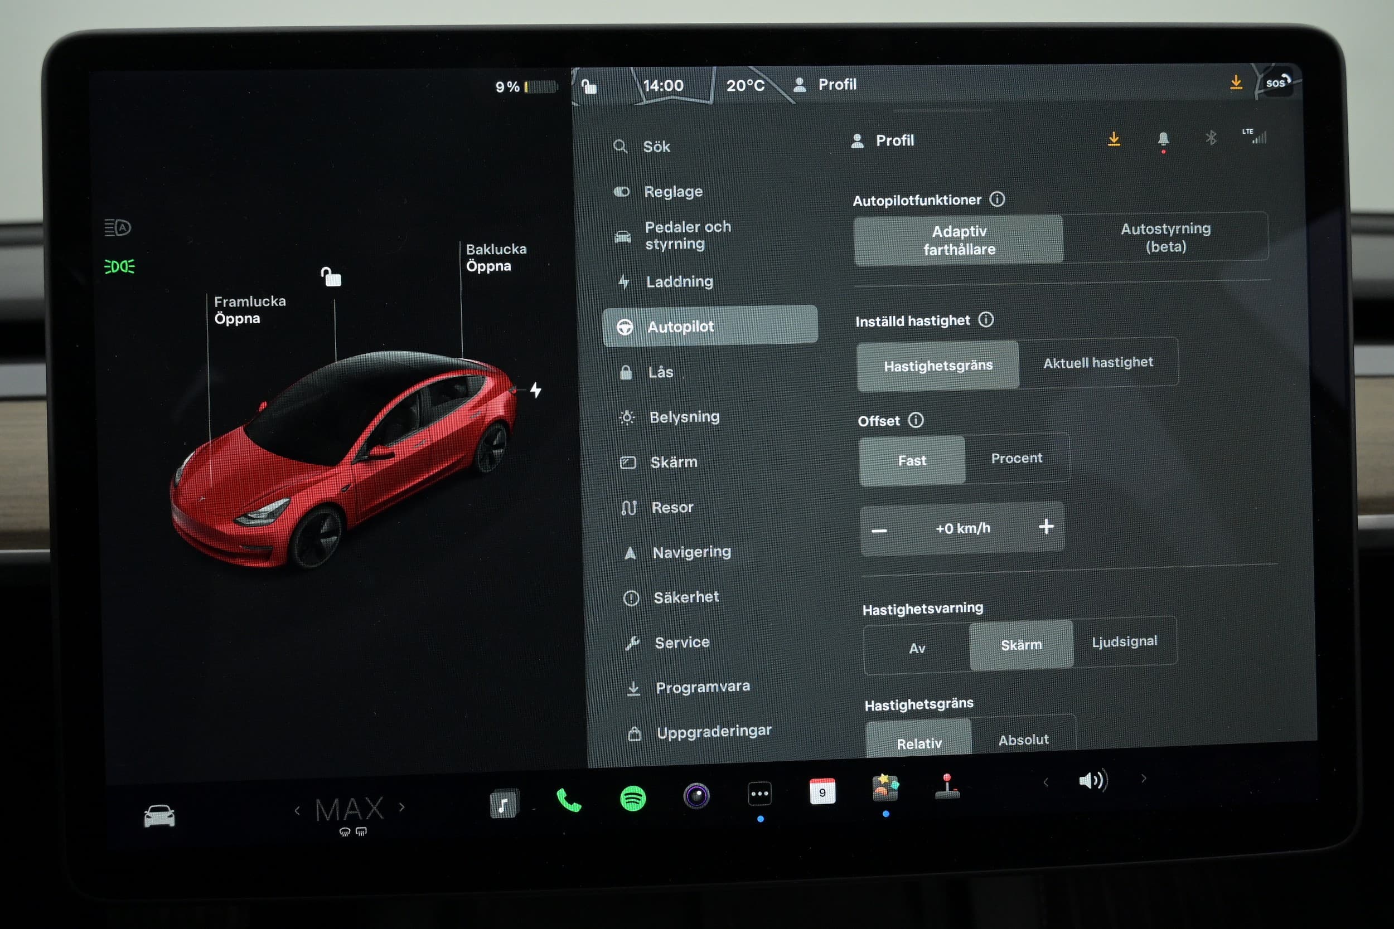
Task: Tap the unlock padlock above car
Action: click(331, 276)
